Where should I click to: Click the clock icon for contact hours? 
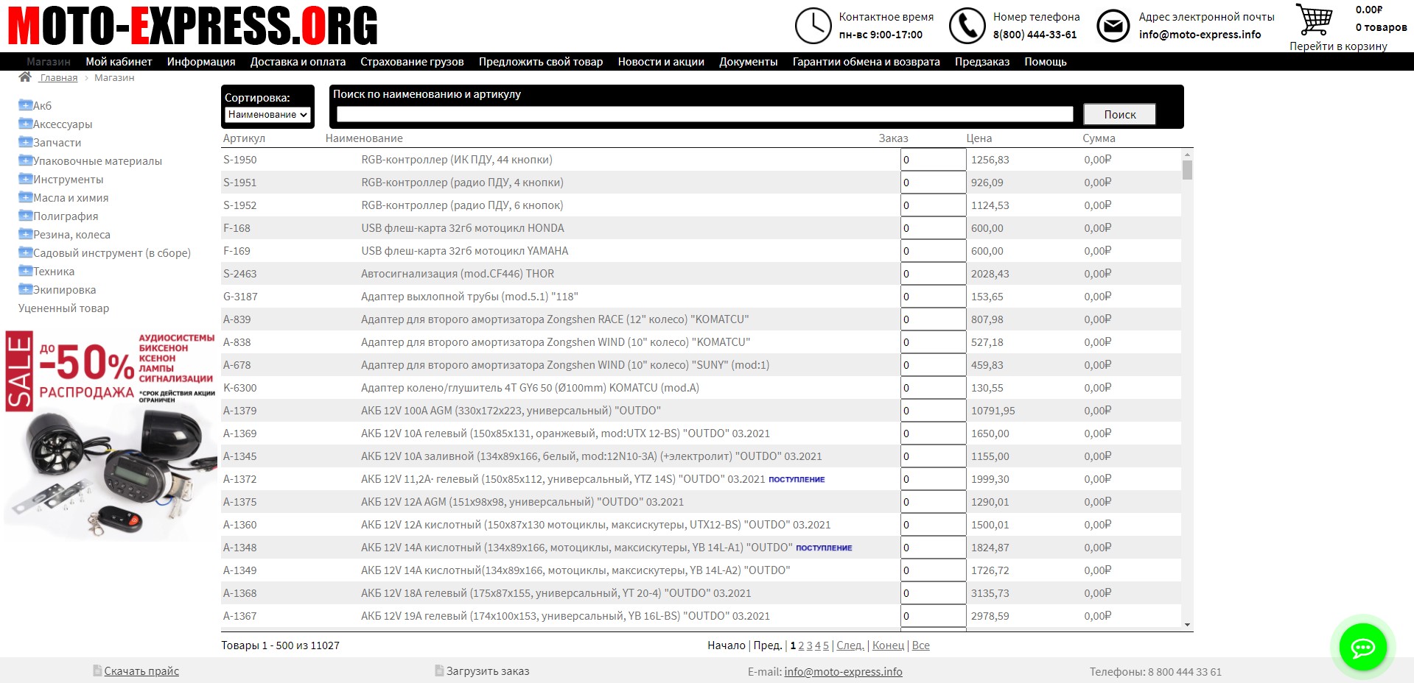pyautogui.click(x=813, y=26)
